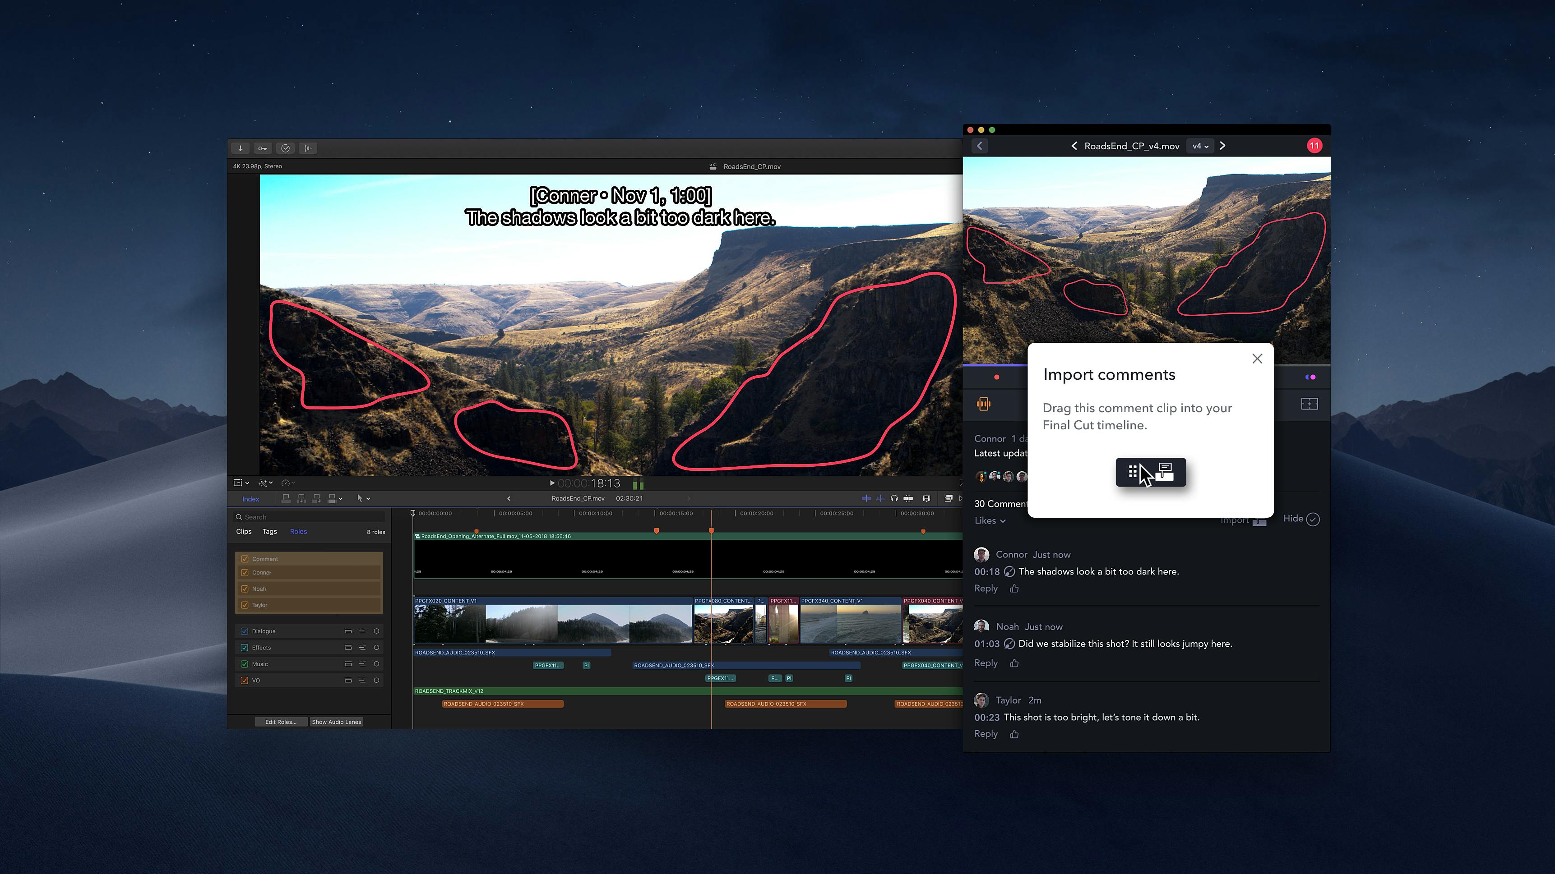Toggle audio skimming waveform icon

tap(881, 498)
